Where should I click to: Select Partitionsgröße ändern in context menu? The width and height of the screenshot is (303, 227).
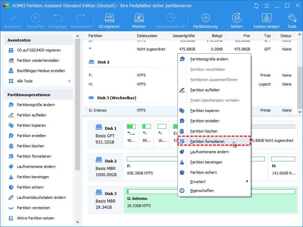coord(214,59)
